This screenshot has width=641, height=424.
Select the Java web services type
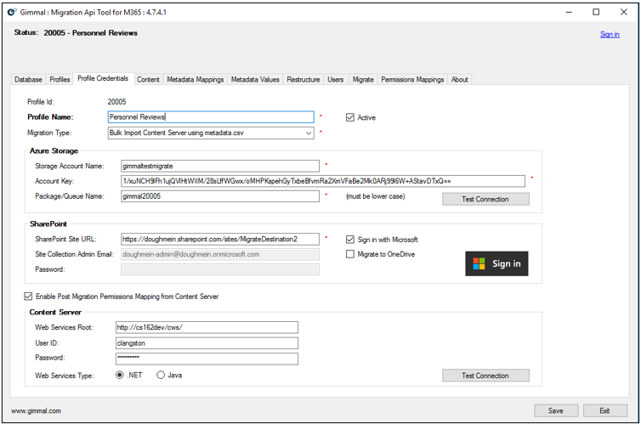coord(161,375)
